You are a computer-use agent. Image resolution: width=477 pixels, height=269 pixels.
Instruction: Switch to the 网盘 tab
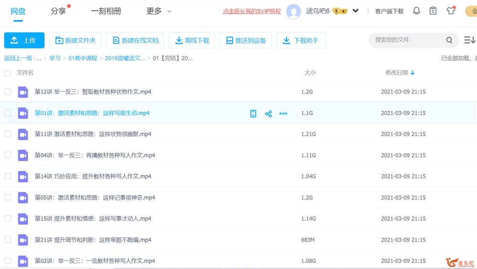[x=18, y=11]
